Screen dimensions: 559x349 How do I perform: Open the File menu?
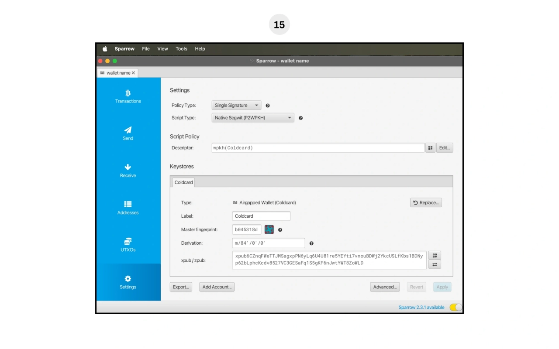tap(146, 49)
